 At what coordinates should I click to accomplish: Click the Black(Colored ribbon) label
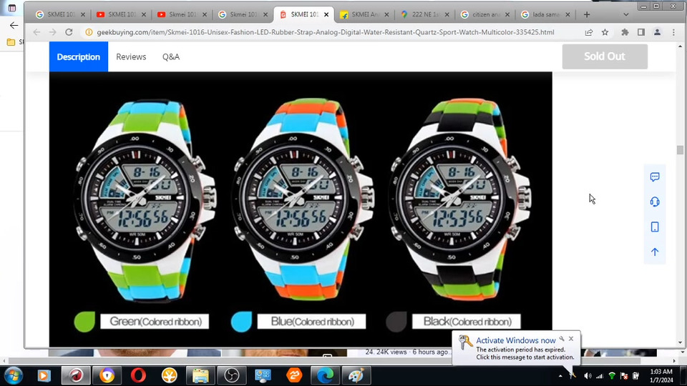[467, 322]
